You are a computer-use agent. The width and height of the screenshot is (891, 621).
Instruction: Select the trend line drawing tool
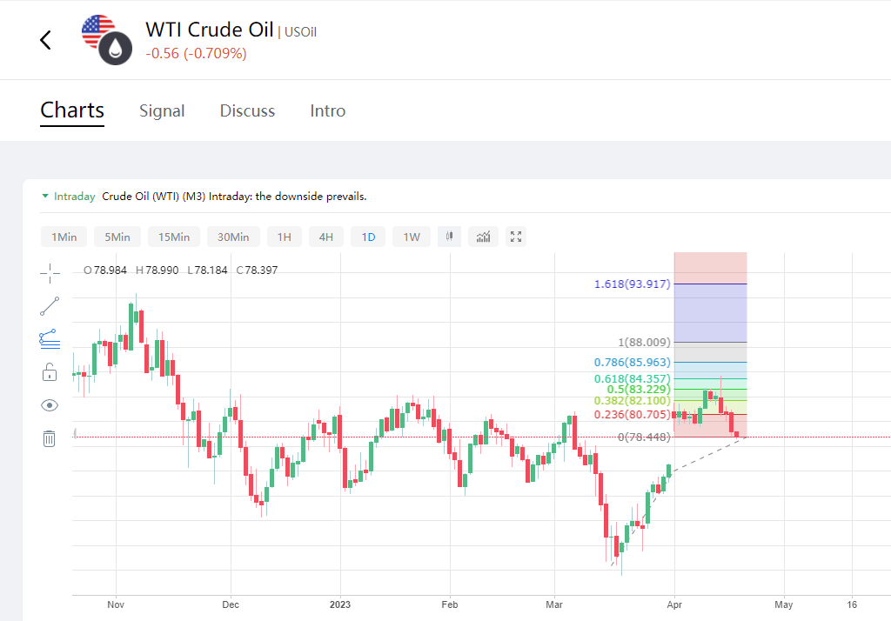(x=50, y=306)
